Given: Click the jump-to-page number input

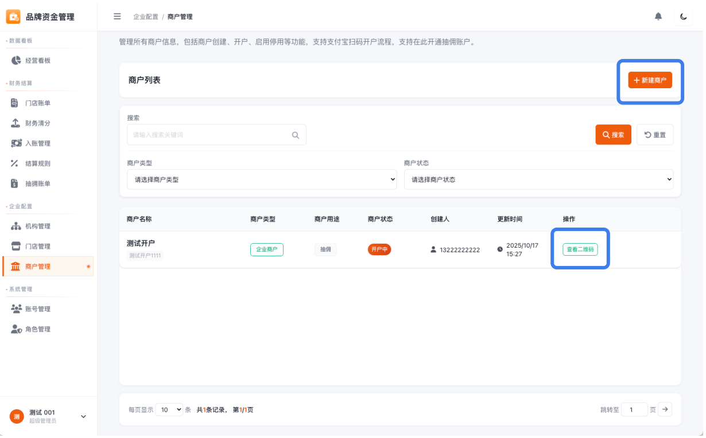Looking at the screenshot, I should pyautogui.click(x=634, y=410).
